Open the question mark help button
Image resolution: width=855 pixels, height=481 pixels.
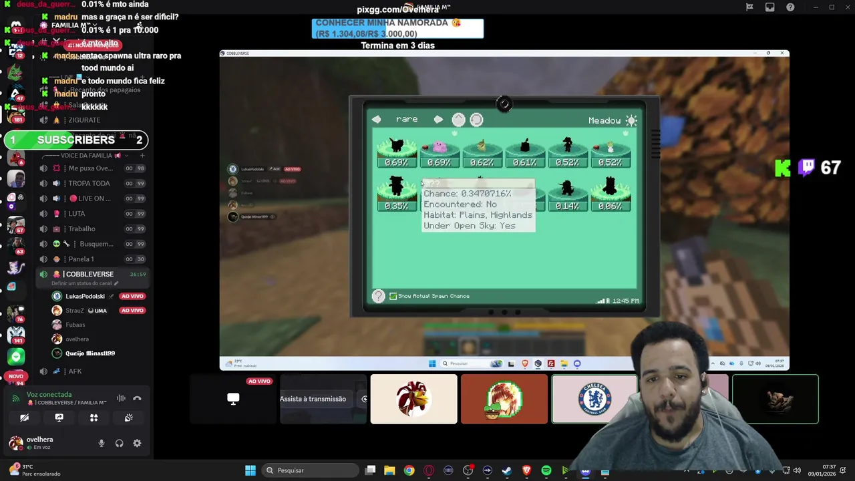click(x=379, y=296)
